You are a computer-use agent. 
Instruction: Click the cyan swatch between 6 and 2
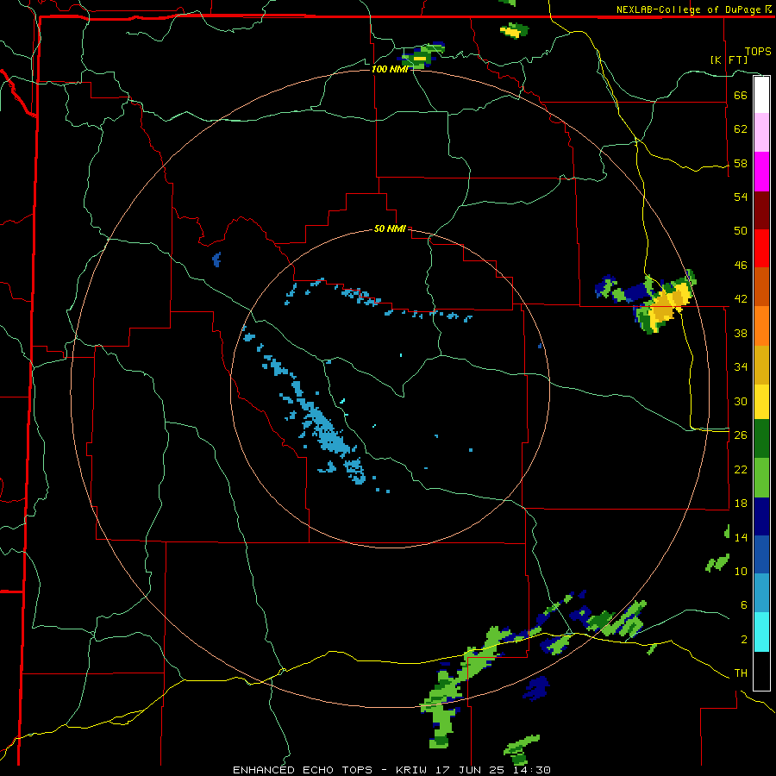(x=761, y=632)
